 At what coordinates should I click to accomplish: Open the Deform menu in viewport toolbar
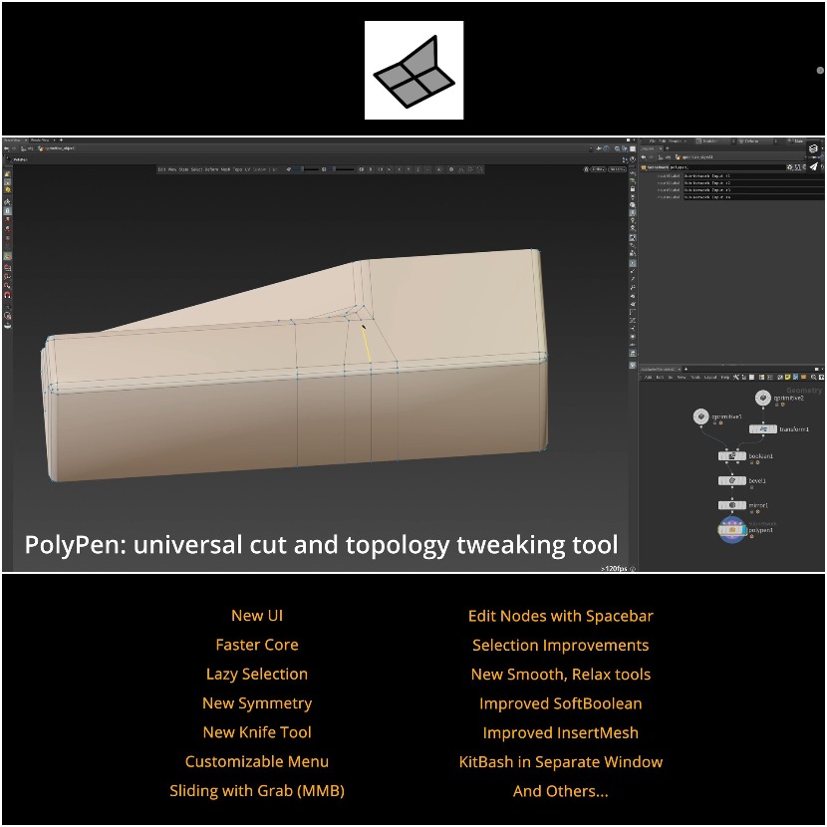(x=211, y=169)
